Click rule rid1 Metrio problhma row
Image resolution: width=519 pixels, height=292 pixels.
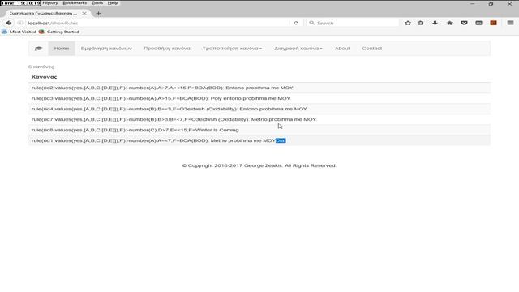click(x=259, y=140)
